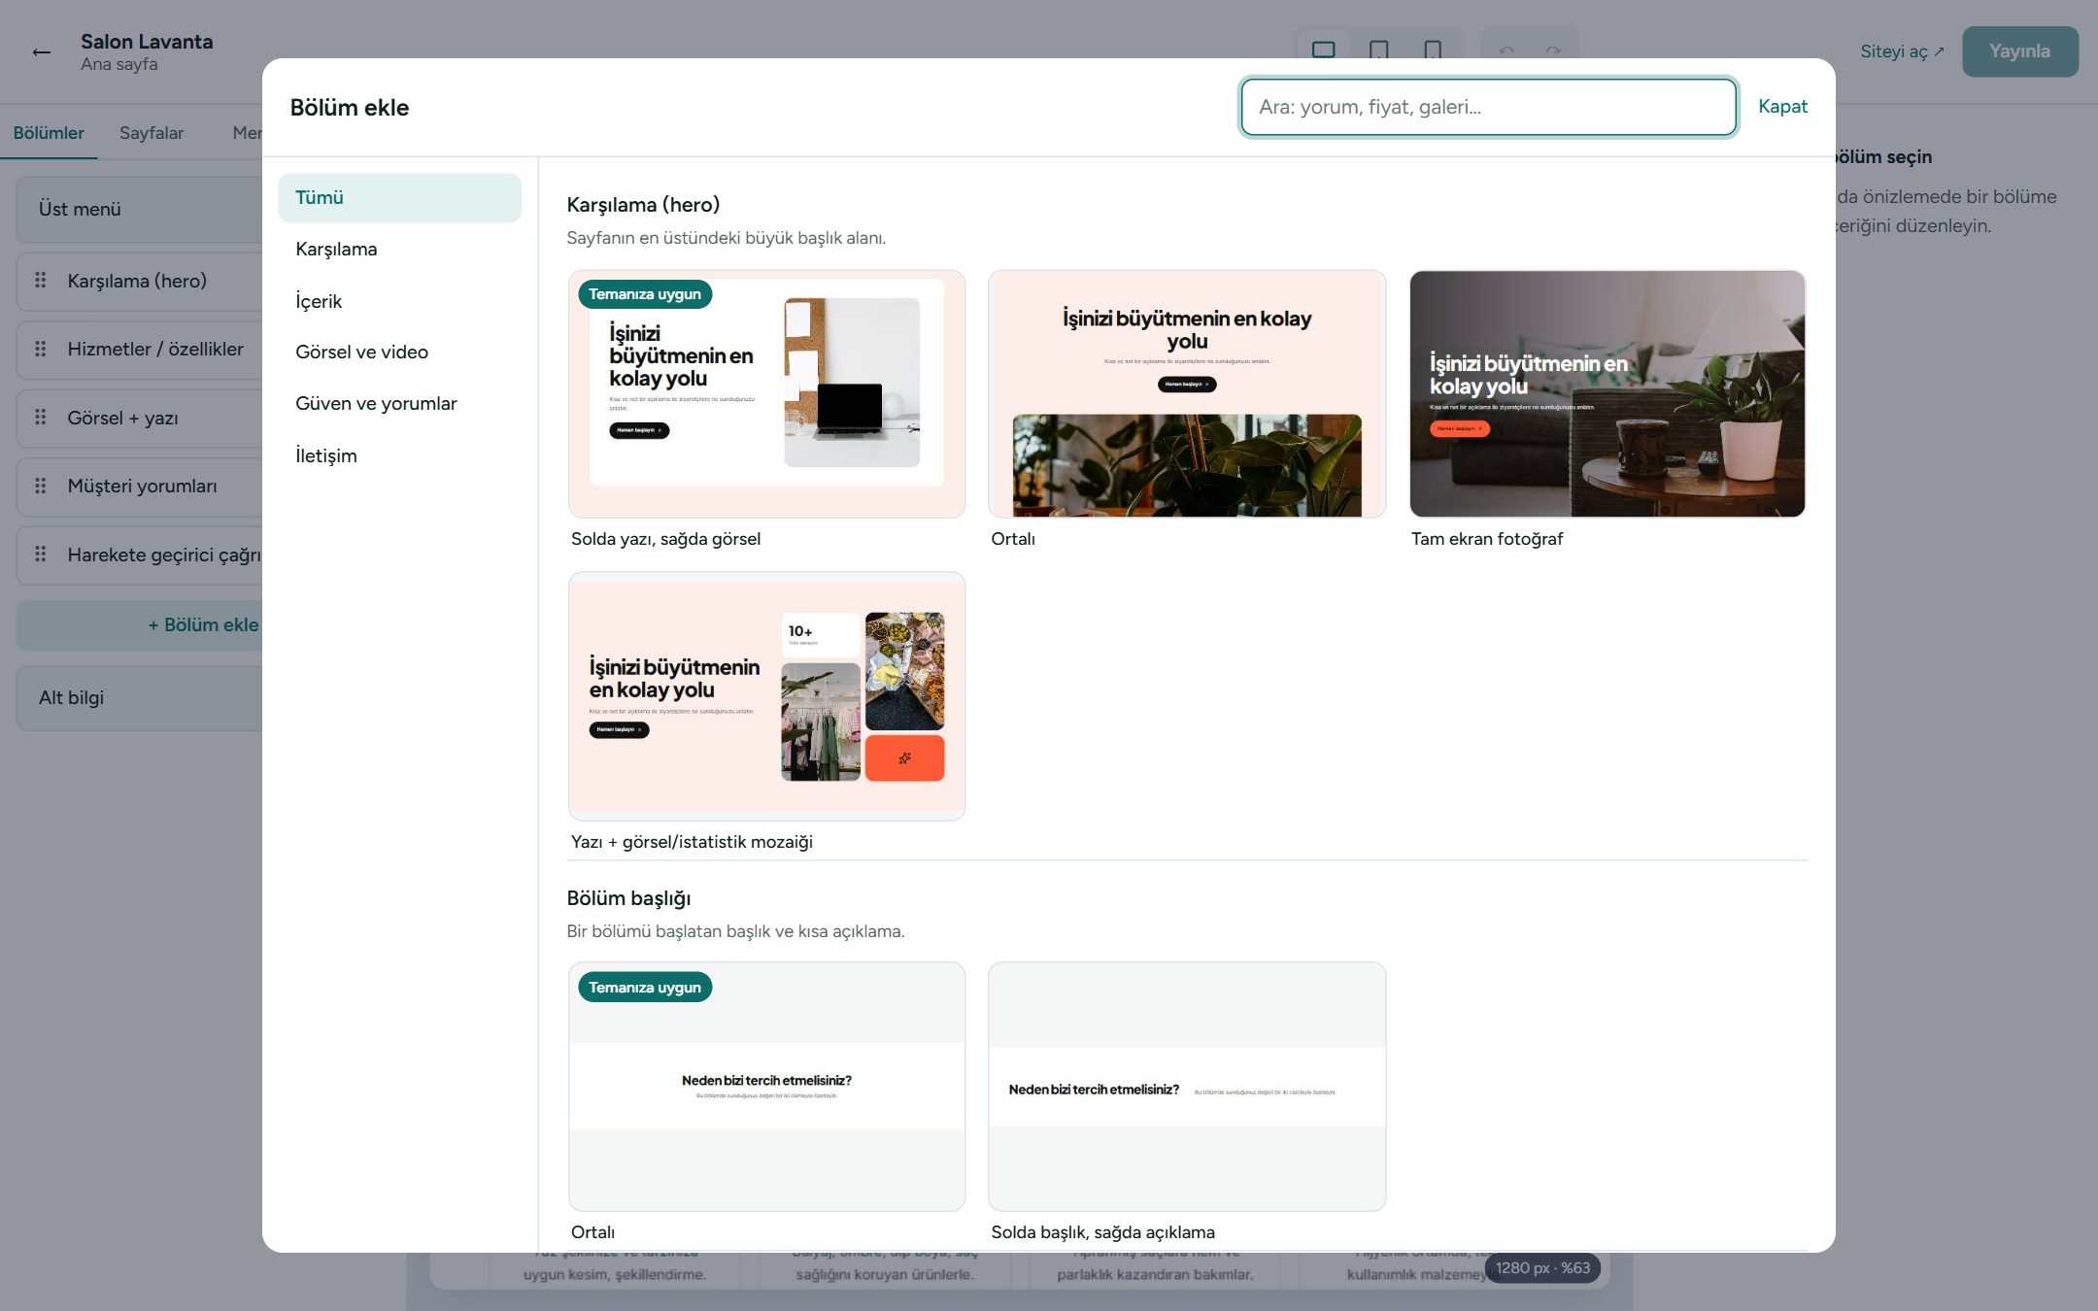
Task: Open the Bölümler tab
Action: pos(49,133)
